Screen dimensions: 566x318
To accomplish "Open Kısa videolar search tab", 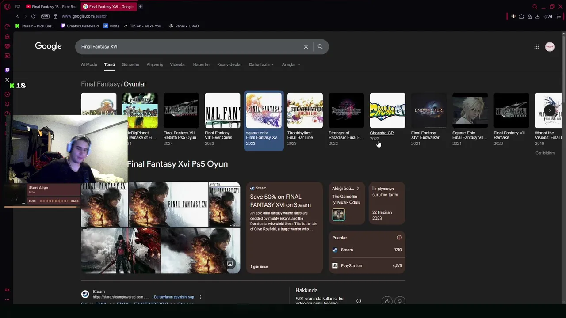I will pyautogui.click(x=229, y=64).
